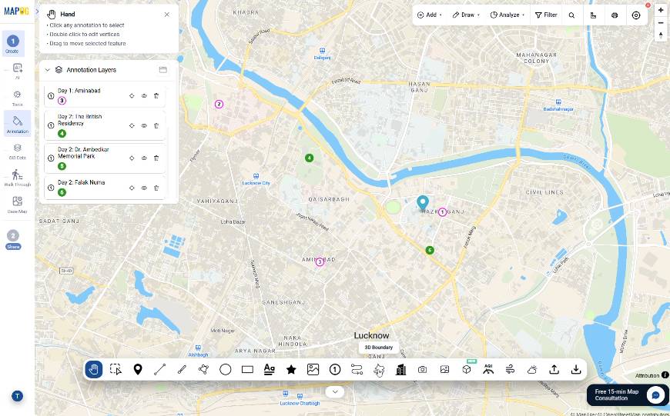Collapse the bottom toolbar with chevron
This screenshot has height=416, width=670.
click(x=335, y=391)
